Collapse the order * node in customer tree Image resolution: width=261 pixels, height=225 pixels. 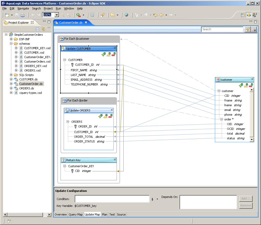pyautogui.click(x=221, y=119)
